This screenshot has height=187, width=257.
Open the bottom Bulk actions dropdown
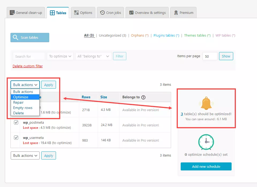25,155
